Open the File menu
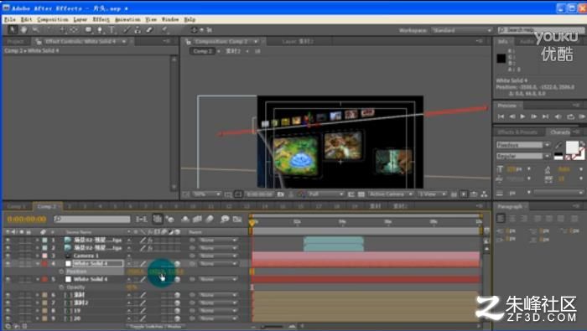This screenshot has height=331, width=587. tap(10, 19)
